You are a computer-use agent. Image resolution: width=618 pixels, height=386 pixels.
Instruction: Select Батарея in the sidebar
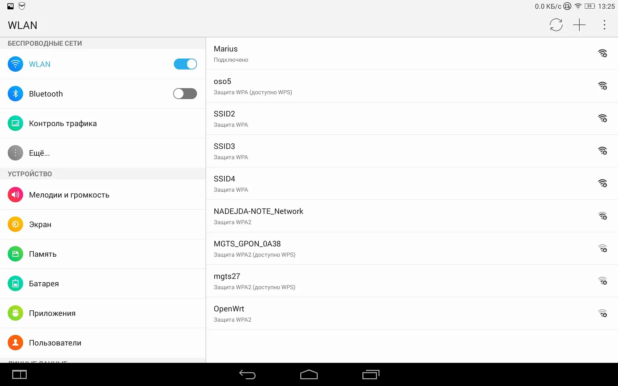(103, 283)
